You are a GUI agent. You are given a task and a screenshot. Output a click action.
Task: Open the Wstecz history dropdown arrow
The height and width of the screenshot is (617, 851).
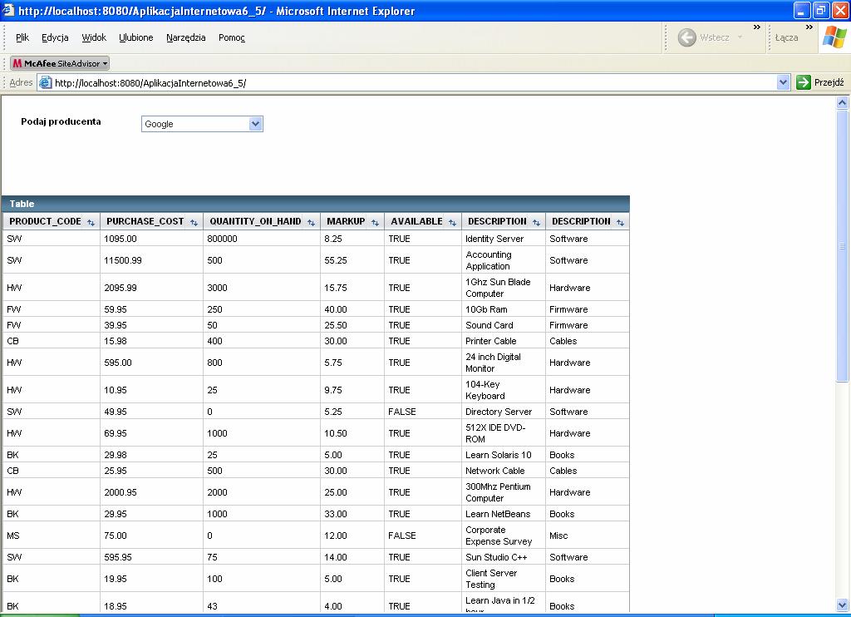pyautogui.click(x=740, y=37)
